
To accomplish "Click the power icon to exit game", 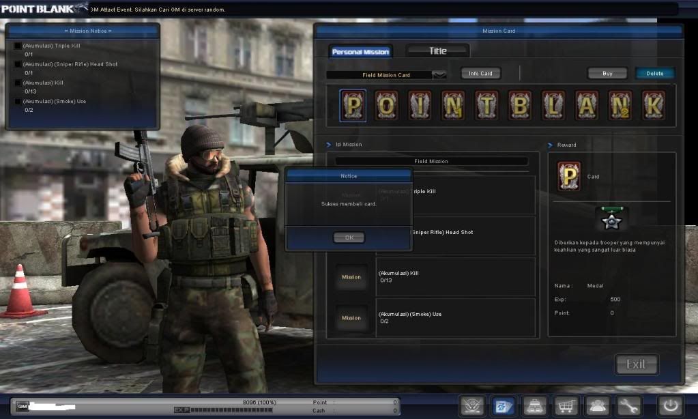I will coord(669,405).
